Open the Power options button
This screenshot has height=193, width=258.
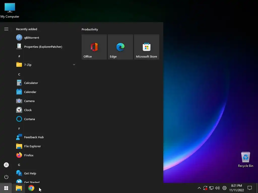pos(6,177)
